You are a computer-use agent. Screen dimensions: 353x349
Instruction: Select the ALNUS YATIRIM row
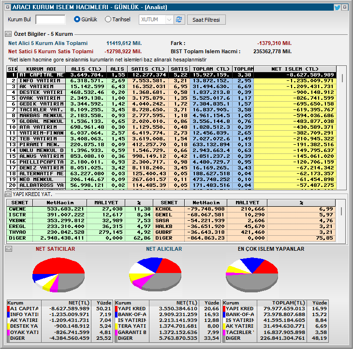pyautogui.click(x=172, y=156)
